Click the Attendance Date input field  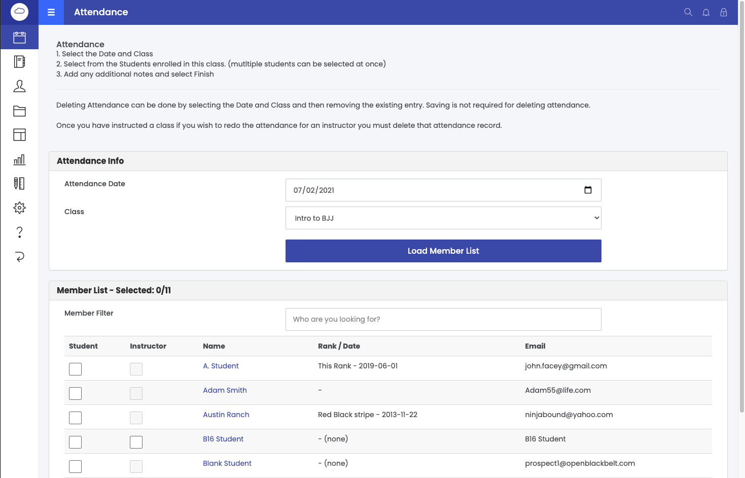click(443, 190)
